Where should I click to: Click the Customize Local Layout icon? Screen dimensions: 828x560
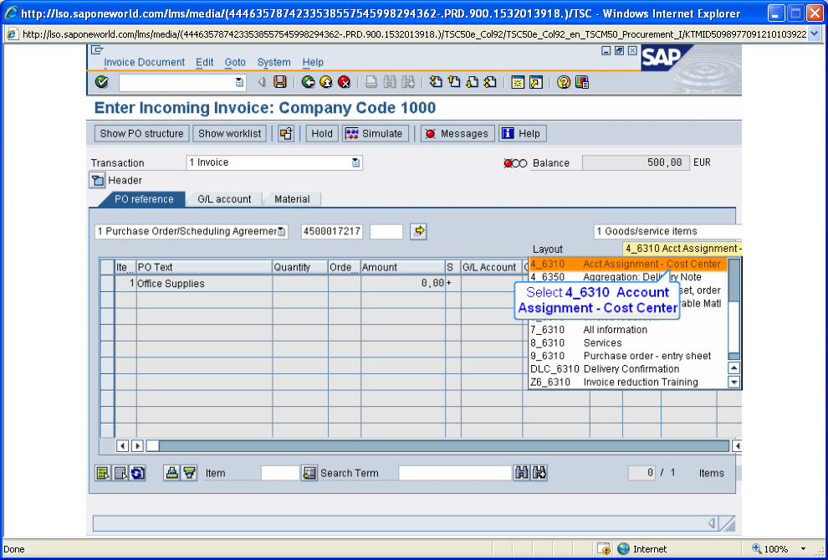[x=582, y=82]
